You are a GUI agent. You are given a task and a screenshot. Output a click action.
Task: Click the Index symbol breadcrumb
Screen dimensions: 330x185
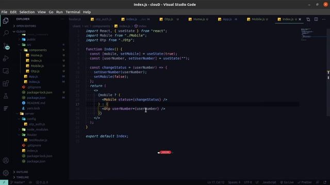tap(142, 26)
